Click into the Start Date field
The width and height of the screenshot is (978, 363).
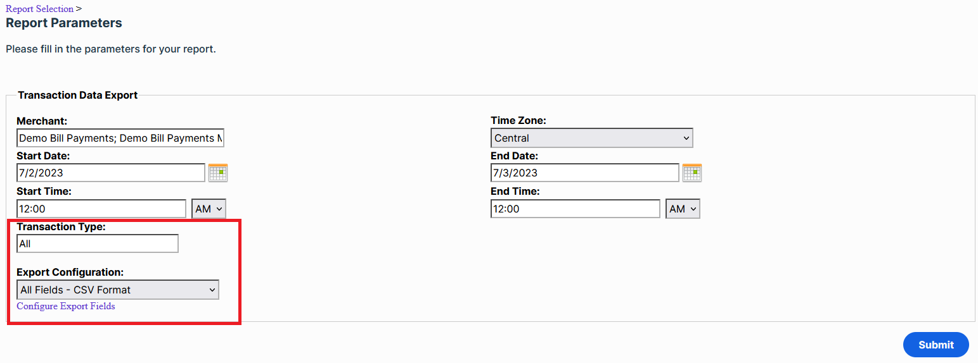click(x=111, y=173)
